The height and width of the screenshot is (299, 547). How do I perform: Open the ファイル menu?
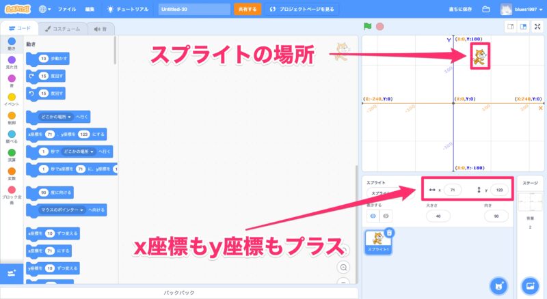[67, 10]
